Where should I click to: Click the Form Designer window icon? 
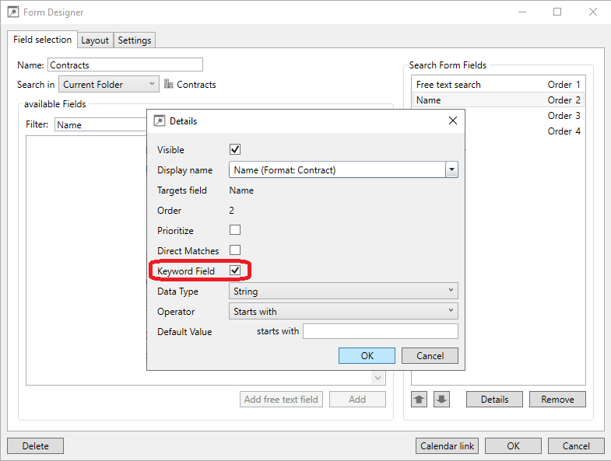point(13,12)
